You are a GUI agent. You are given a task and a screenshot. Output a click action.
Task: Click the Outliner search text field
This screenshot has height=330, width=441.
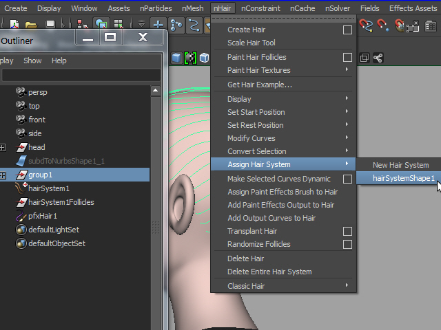81,75
